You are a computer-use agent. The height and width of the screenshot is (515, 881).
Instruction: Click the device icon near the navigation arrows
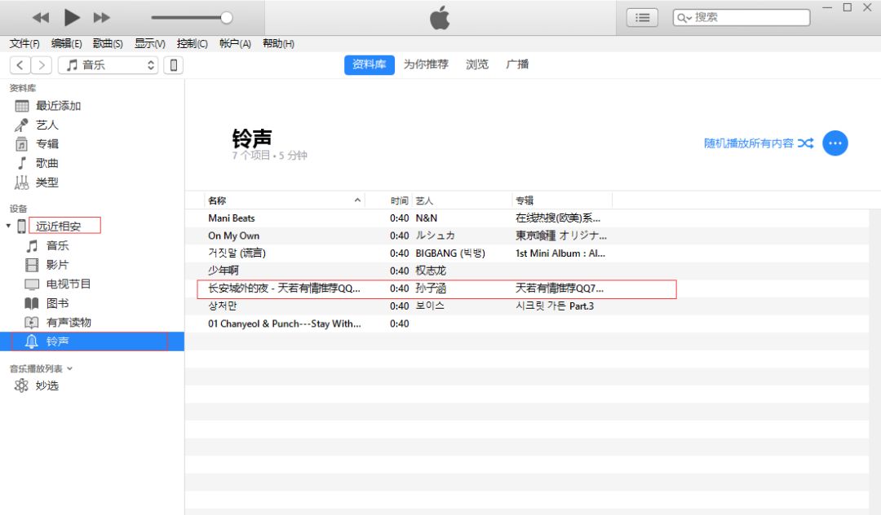coord(174,64)
